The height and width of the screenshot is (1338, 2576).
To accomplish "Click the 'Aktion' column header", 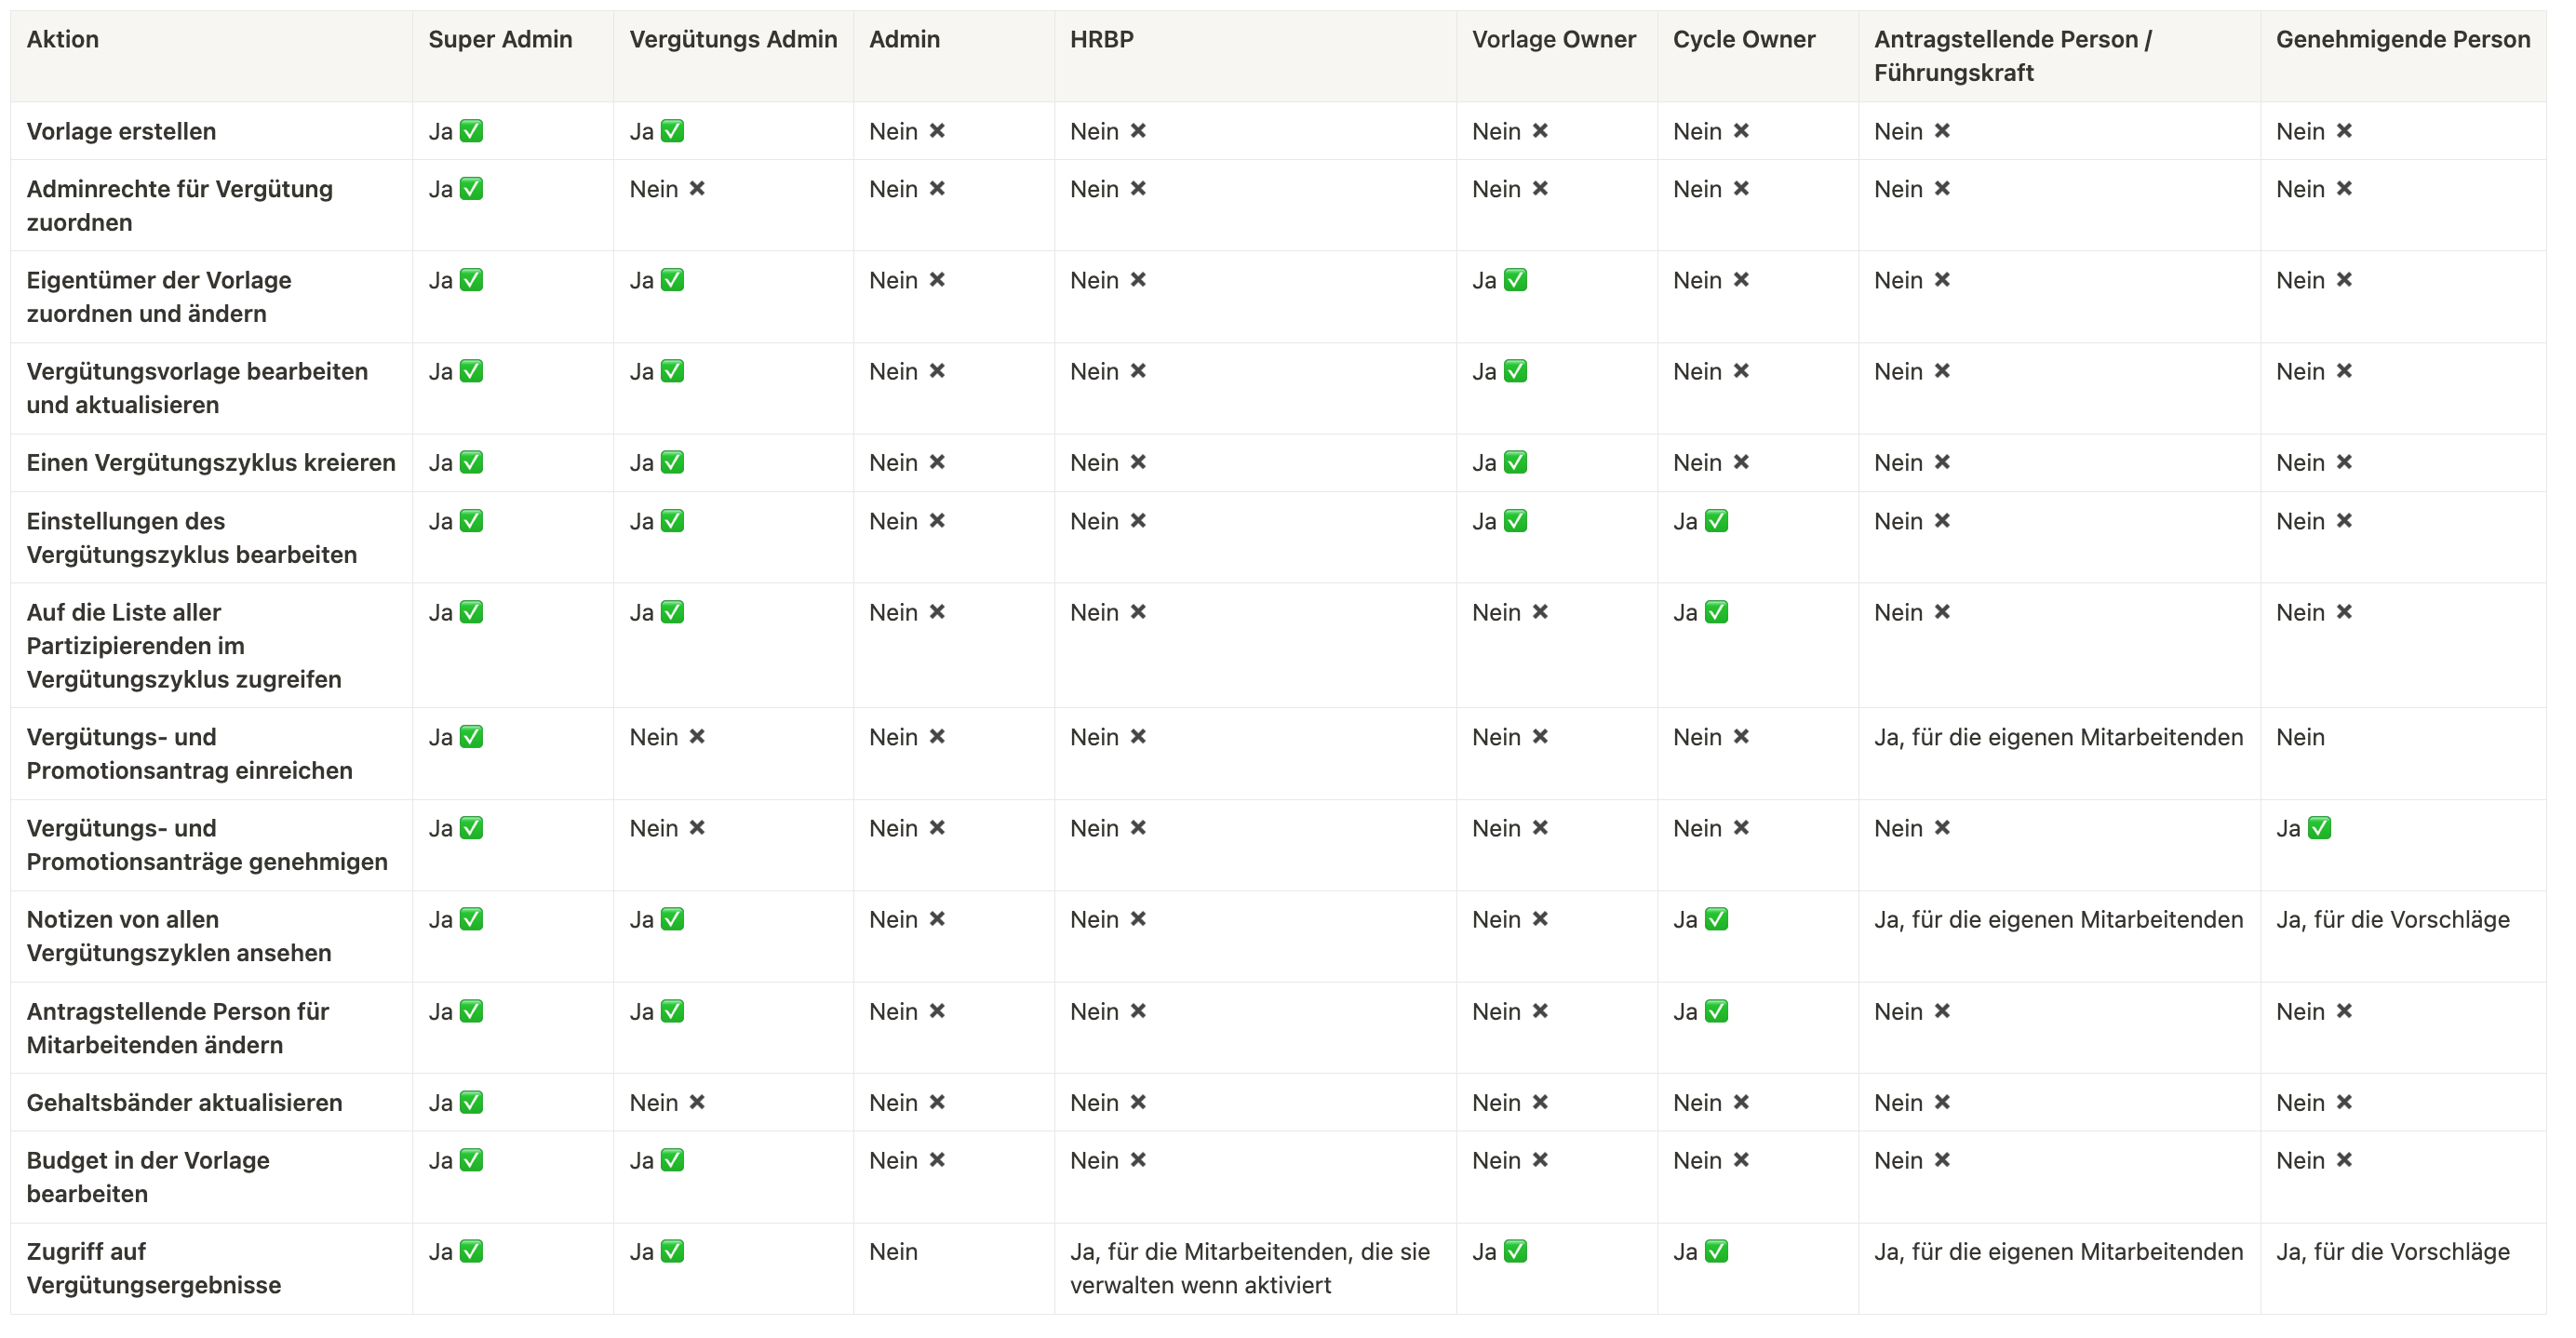I will click(63, 40).
